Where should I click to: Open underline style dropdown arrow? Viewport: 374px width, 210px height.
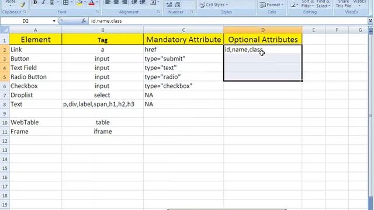58,2
